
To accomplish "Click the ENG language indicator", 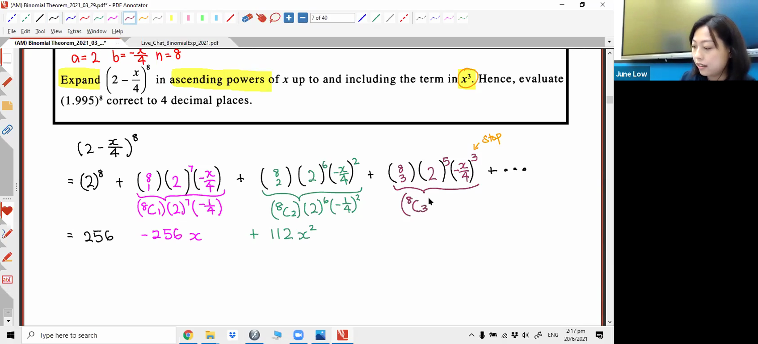I will pos(553,335).
